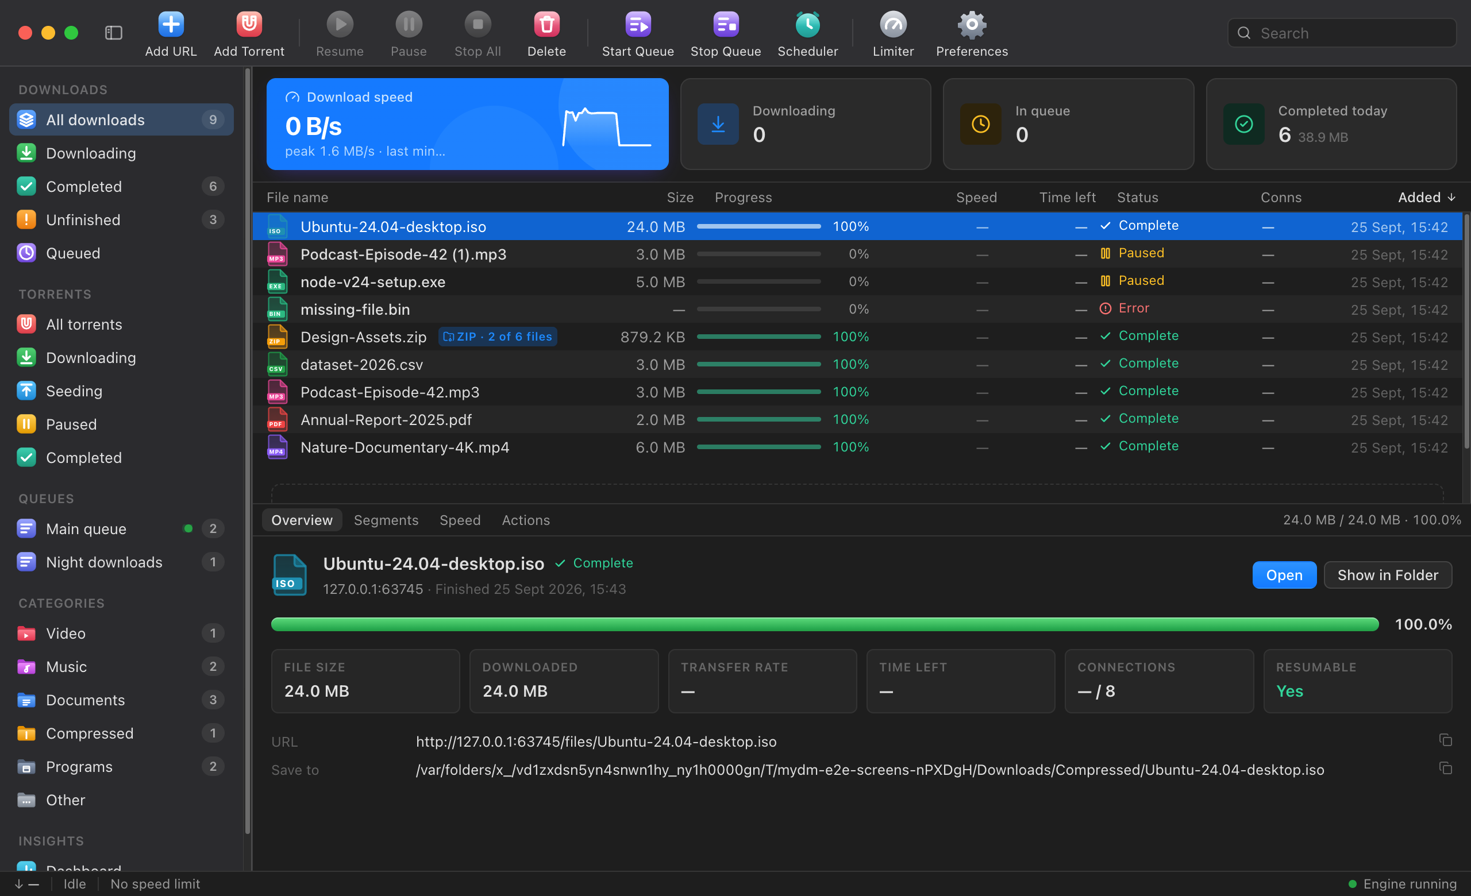Viewport: 1471px width, 896px height.
Task: Open All torrents in the sidebar
Action: click(121, 324)
